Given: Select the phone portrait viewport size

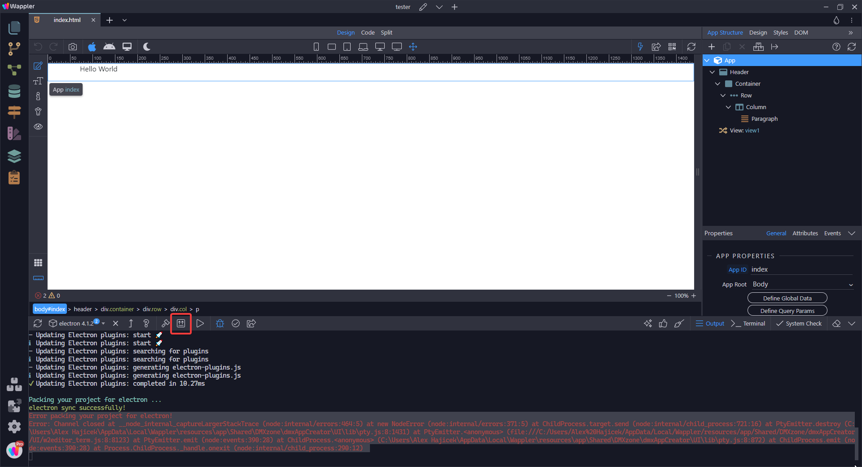Looking at the screenshot, I should (x=316, y=47).
